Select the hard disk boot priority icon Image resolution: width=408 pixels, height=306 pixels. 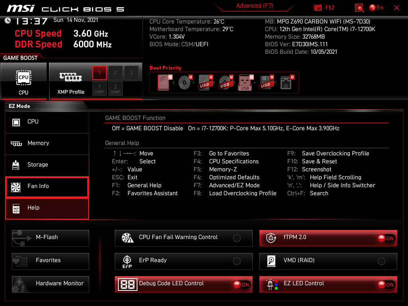tap(163, 83)
